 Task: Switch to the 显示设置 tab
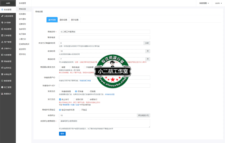pos(75,20)
